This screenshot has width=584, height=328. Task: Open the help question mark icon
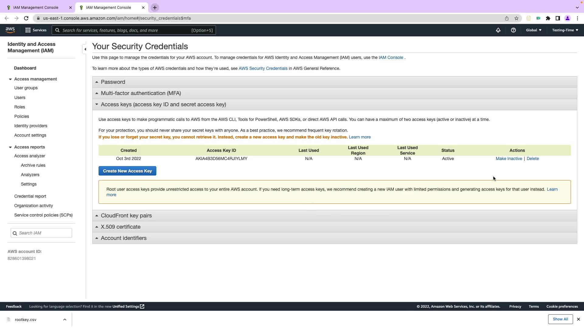pos(513,30)
